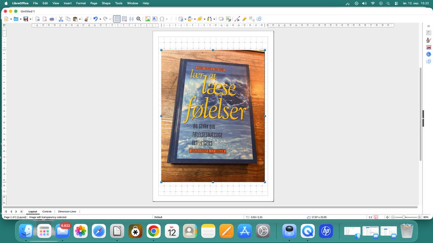433x243 pixels.
Task: Open the View menu
Action: click(x=56, y=3)
